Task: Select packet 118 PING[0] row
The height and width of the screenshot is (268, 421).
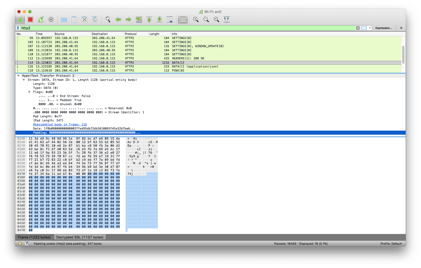Action: (x=208, y=70)
